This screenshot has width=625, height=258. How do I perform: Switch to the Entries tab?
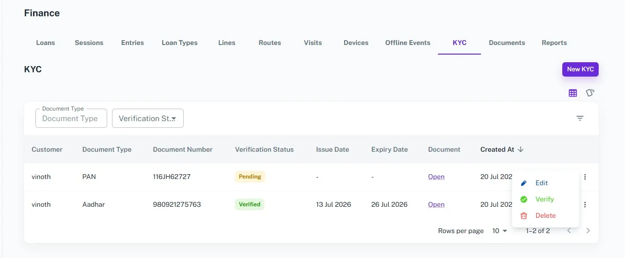tap(133, 43)
